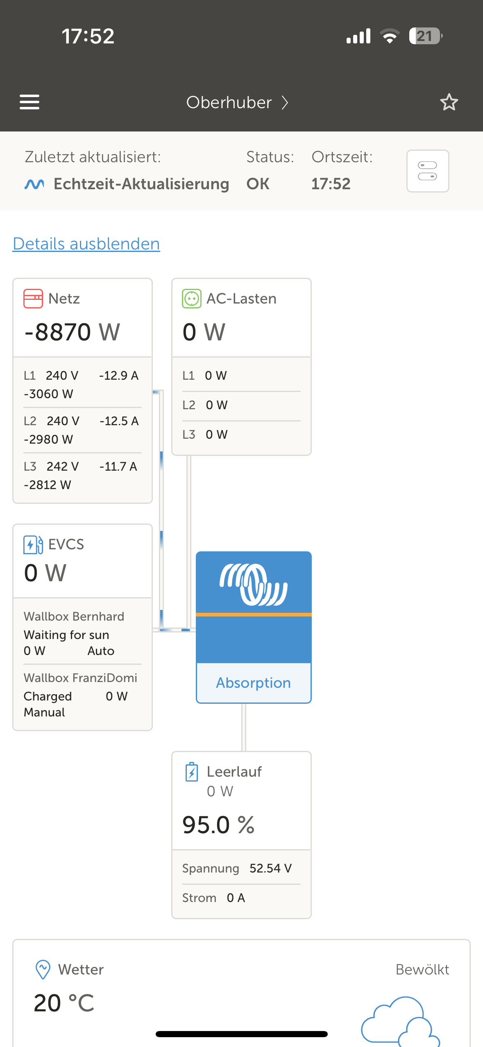Screen dimensions: 483x1047
Task: Tap the Wetter location pin icon
Action: coord(43,969)
